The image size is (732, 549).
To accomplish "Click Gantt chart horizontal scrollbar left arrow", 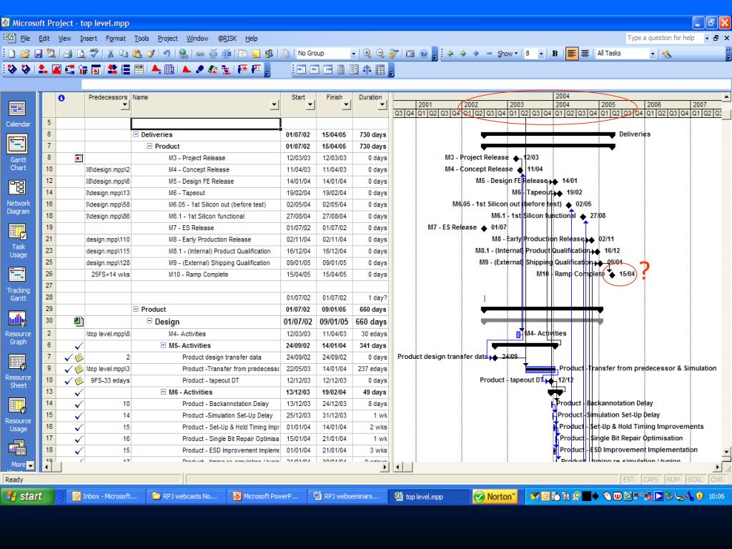I will pyautogui.click(x=397, y=467).
